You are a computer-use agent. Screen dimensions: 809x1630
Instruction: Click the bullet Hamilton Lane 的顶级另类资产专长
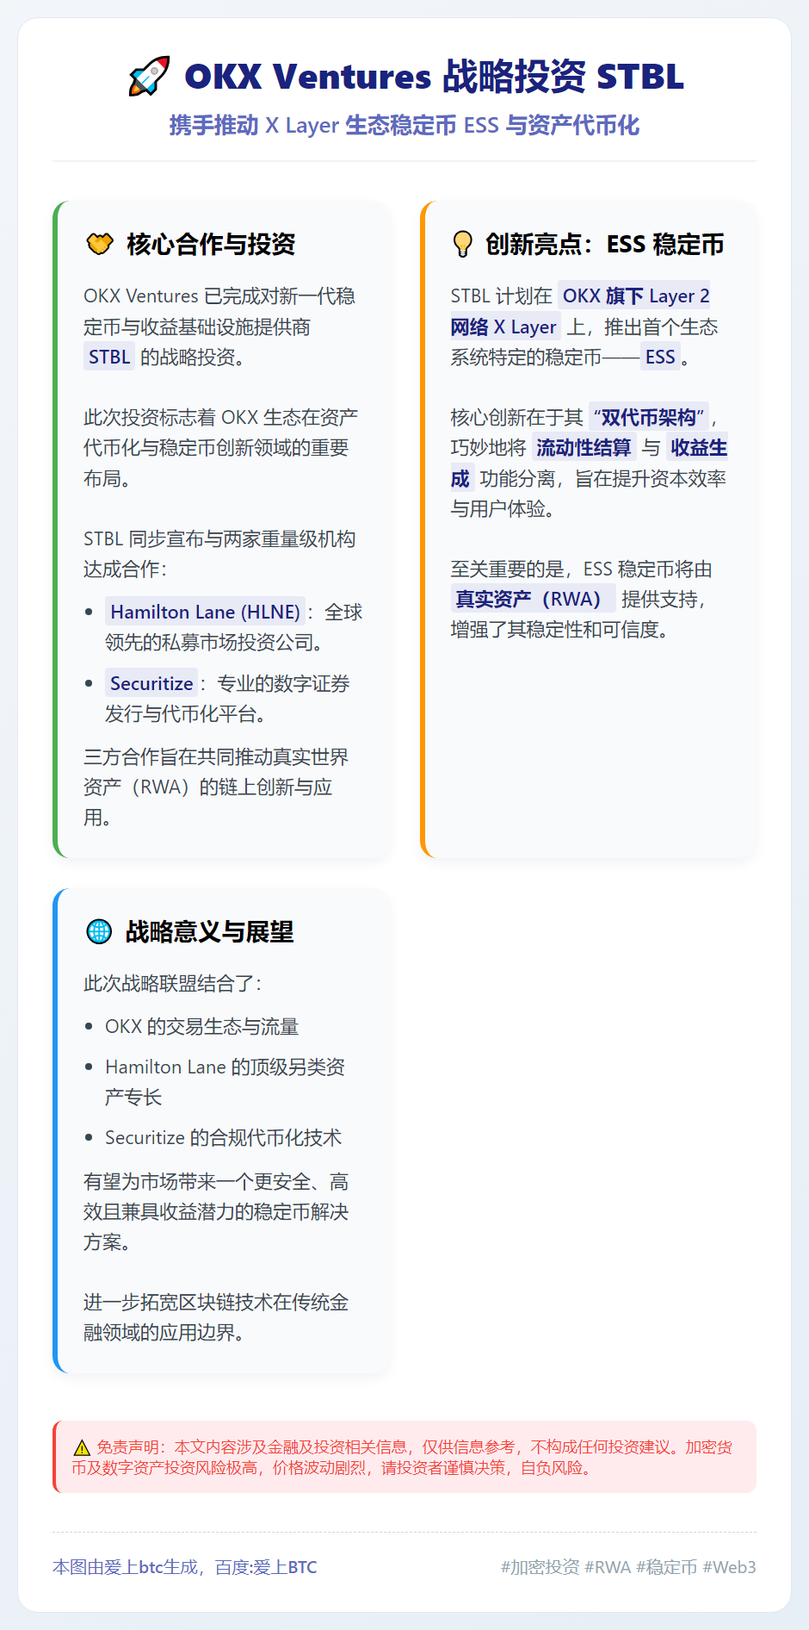225,1082
